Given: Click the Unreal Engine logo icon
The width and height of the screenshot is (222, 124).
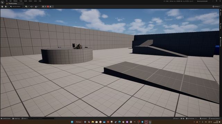Looking at the screenshot, I should pos(2,2).
